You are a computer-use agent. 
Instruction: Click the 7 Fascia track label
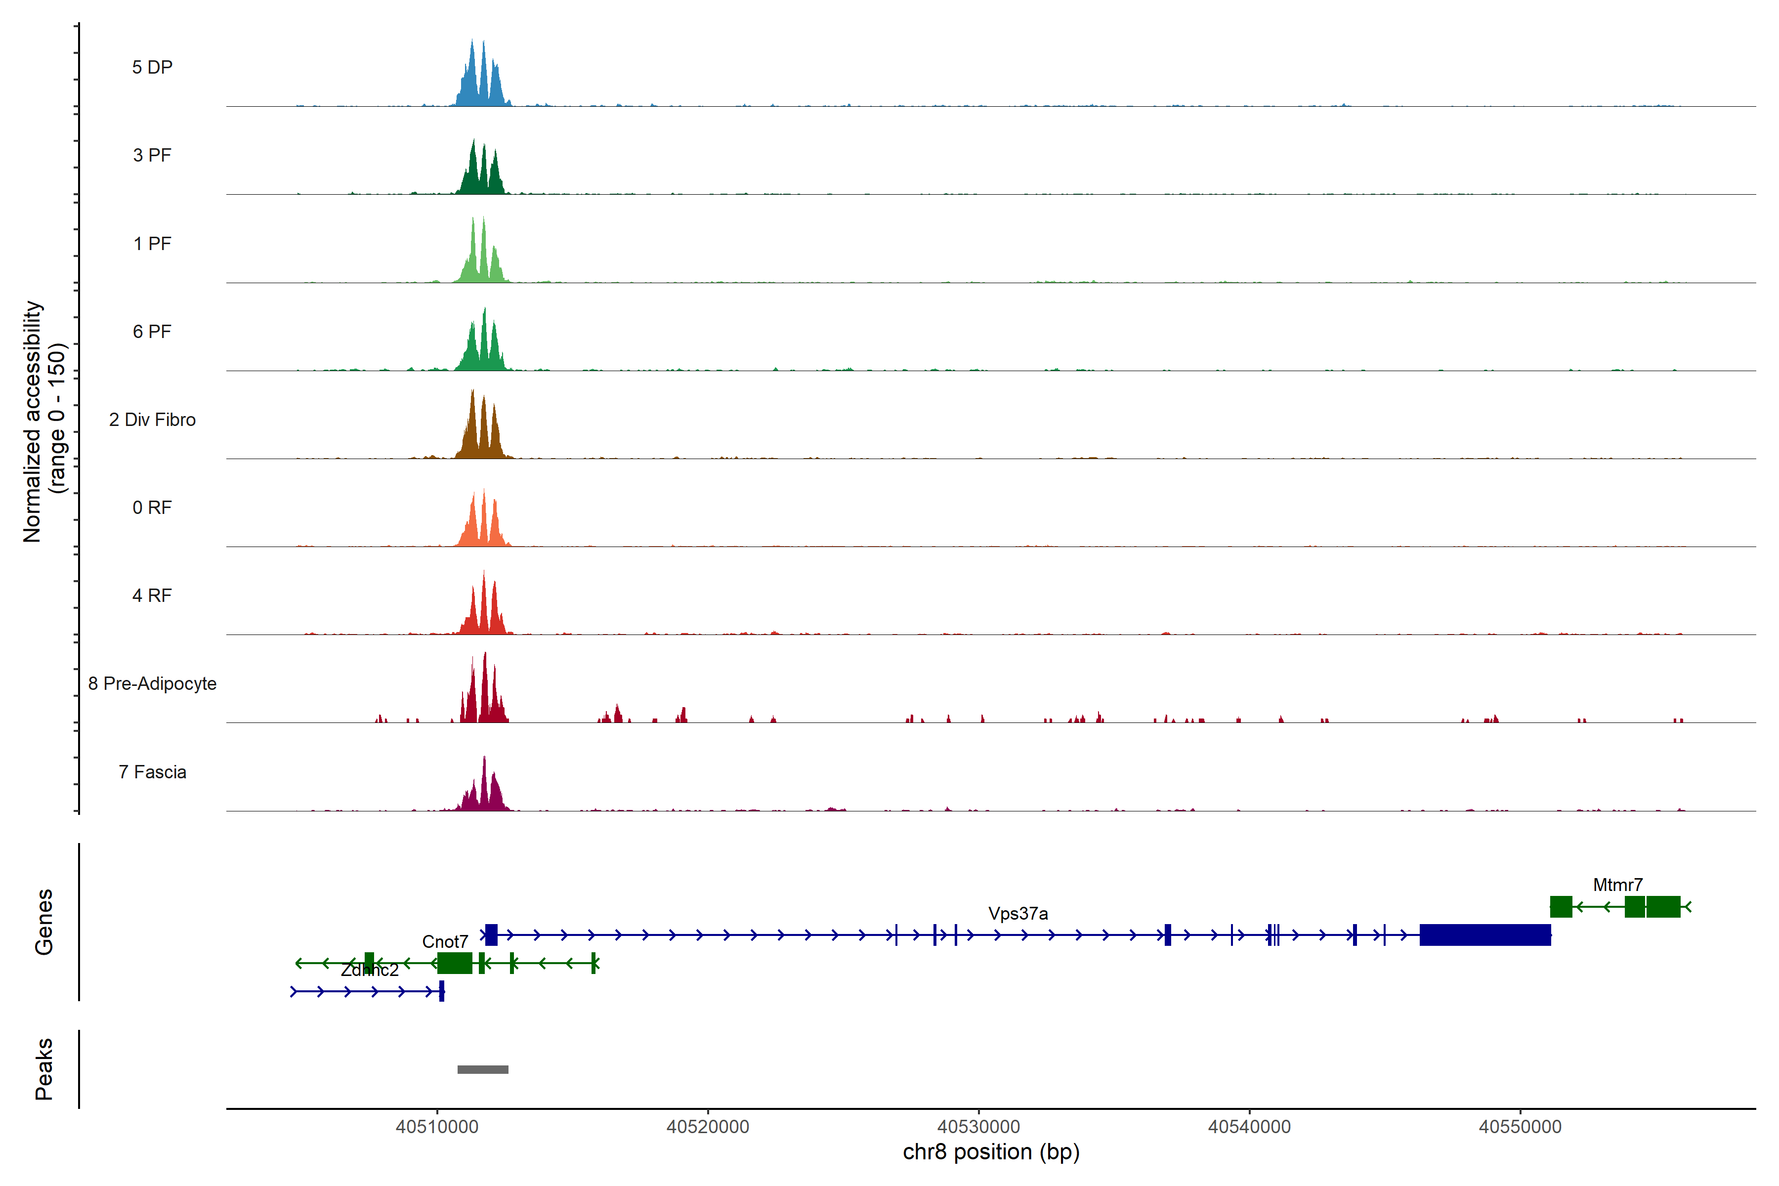[152, 772]
